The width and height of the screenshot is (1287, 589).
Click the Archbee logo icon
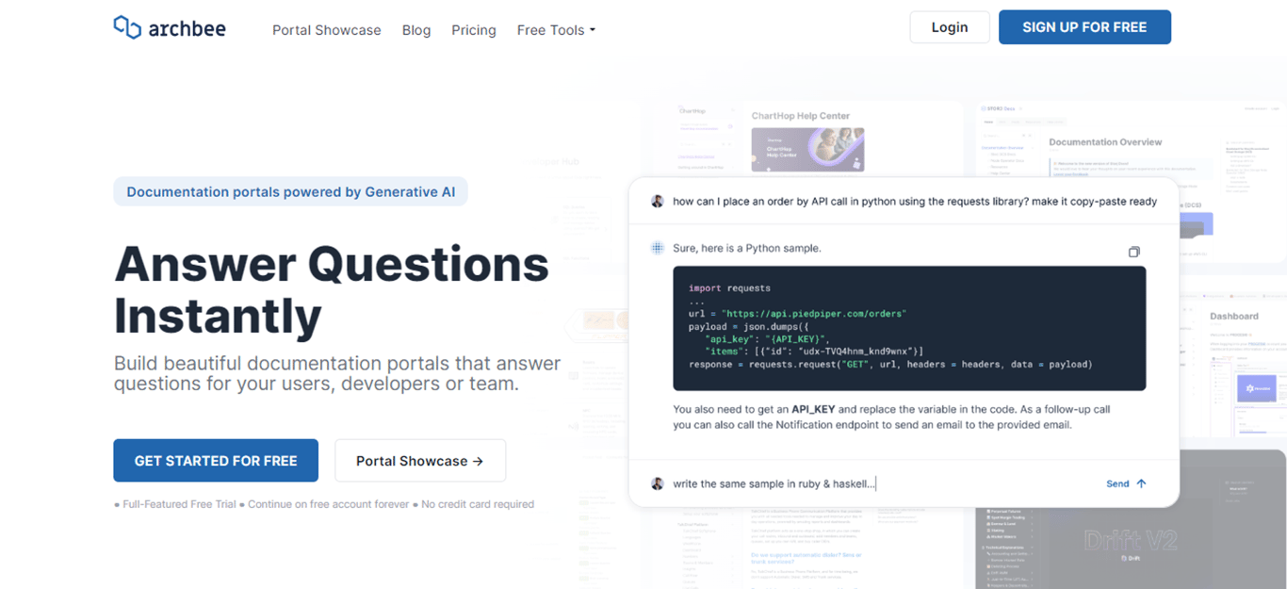point(127,27)
